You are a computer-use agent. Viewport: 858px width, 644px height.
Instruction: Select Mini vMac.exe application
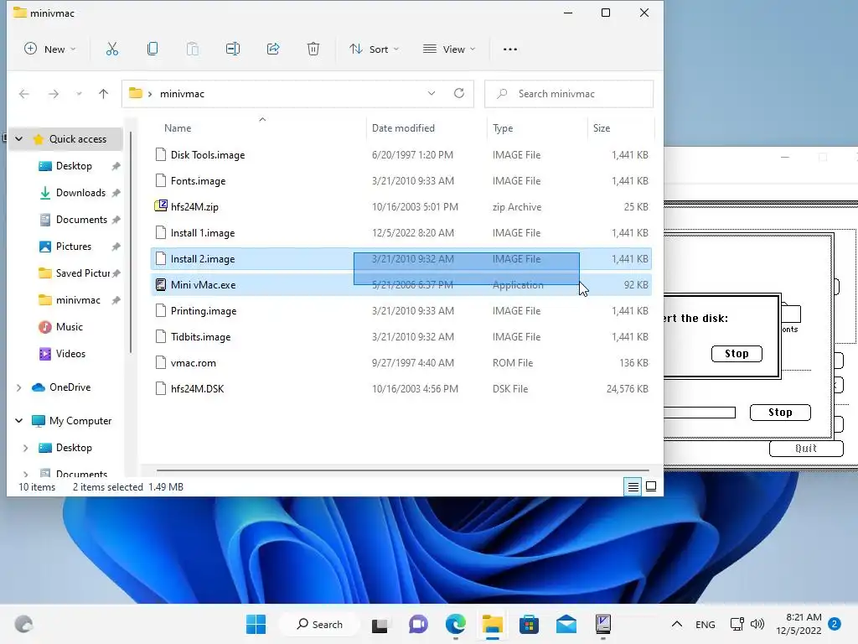coord(401,285)
